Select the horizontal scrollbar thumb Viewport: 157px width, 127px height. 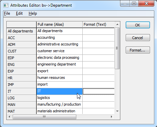(x=44, y=117)
